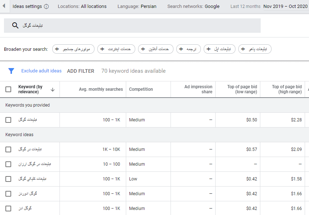Viewport: 309px width, 215px height.
Task: Sort by keyword relevance arrow
Action: pos(53,90)
